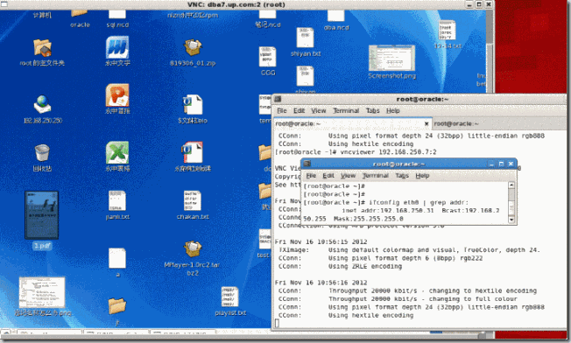The height and width of the screenshot is (343, 571).
Task: Close the inner root@oracle terminal window
Action: coord(511,164)
